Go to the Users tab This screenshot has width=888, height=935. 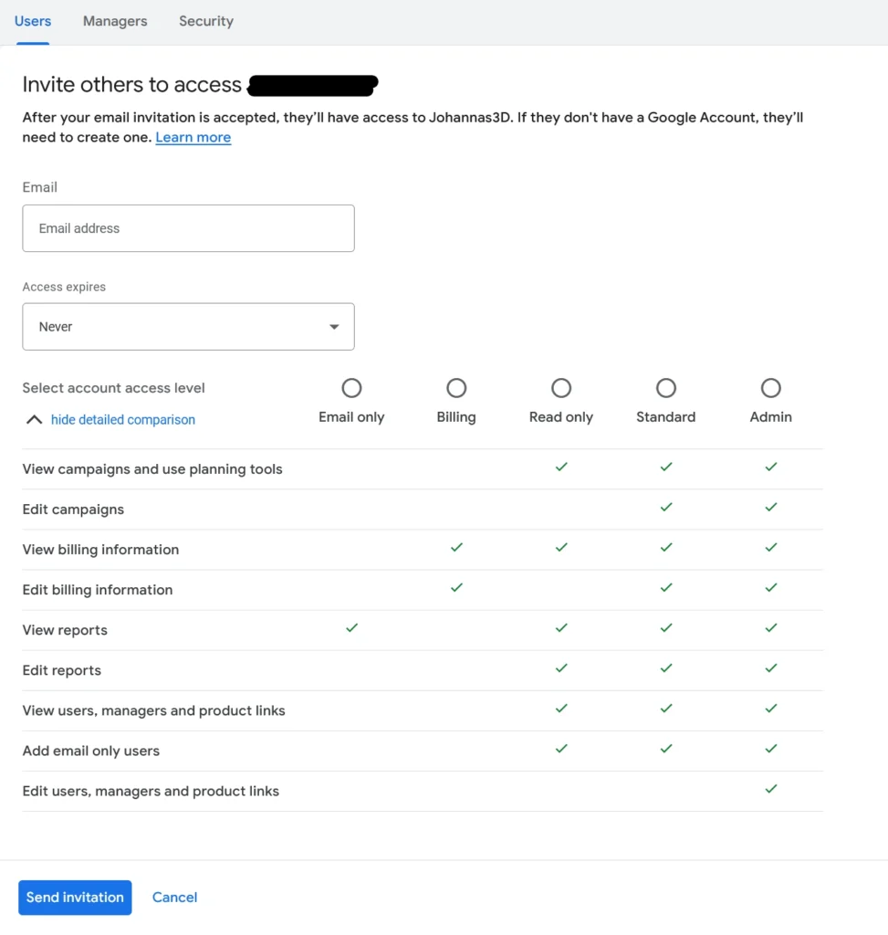point(33,21)
